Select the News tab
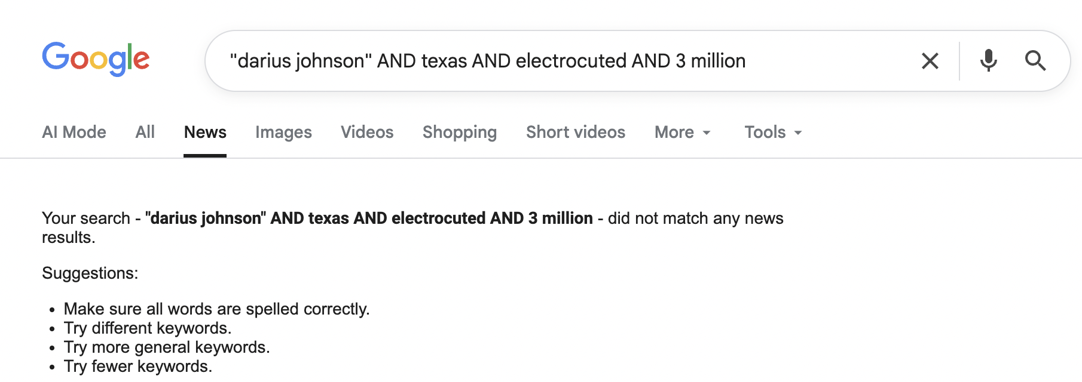This screenshot has height=382, width=1082. [x=205, y=132]
